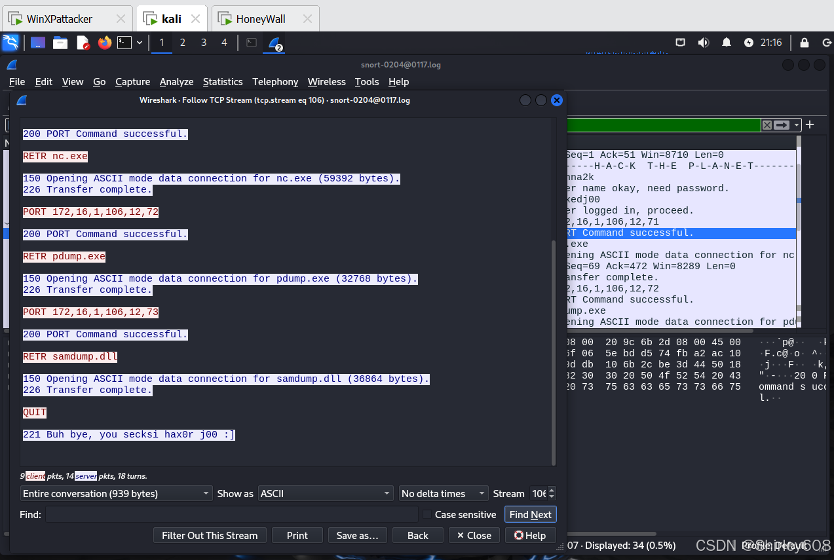Image resolution: width=834 pixels, height=560 pixels.
Task: Open the No delta times dropdown
Action: [444, 493]
